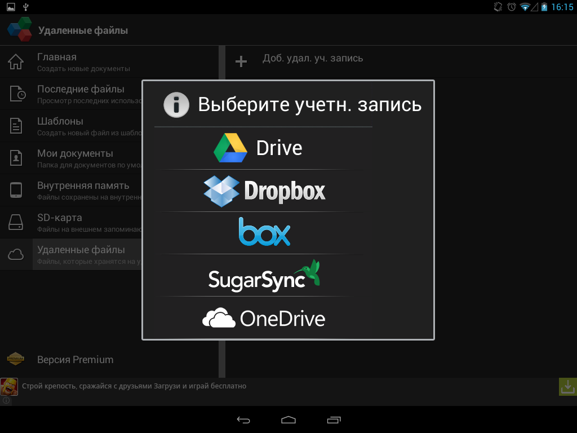Open SD-карта menu entry
Viewport: 577px width, 433px height.
70,222
